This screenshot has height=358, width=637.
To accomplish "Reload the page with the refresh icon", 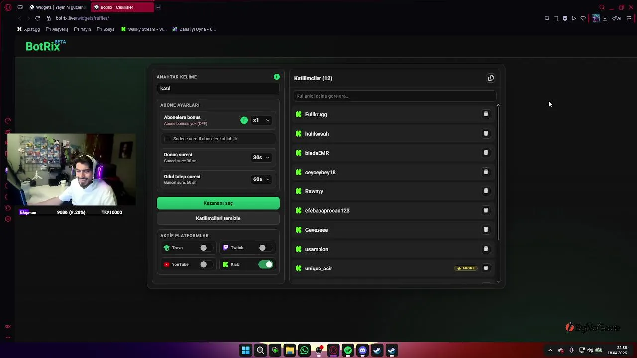I will tap(37, 18).
